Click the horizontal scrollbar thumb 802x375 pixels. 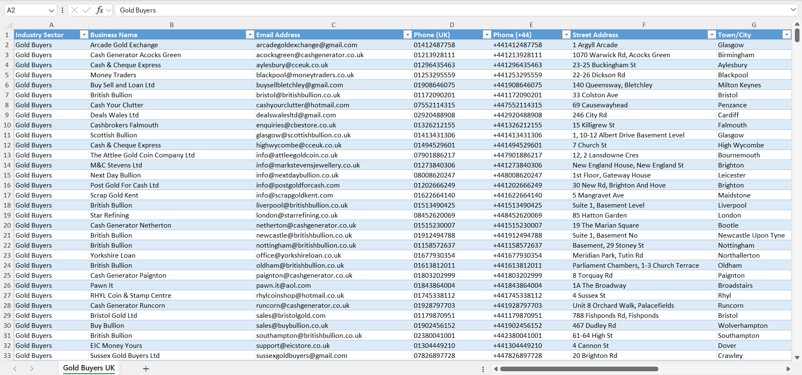(x=579, y=369)
